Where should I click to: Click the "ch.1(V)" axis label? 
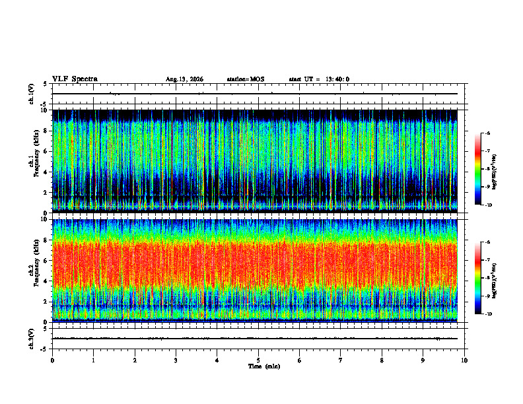(x=32, y=94)
